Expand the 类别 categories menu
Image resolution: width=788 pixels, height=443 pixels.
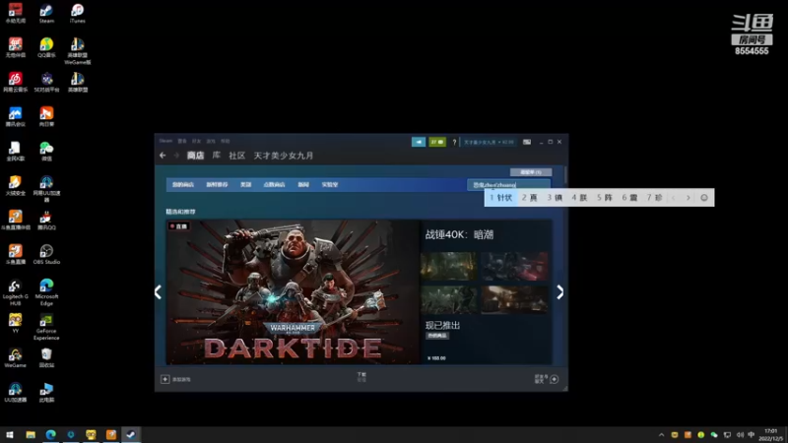pos(245,185)
